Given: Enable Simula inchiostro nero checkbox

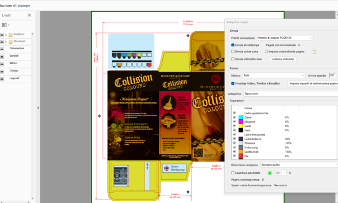Looking at the screenshot, I should [232, 59].
